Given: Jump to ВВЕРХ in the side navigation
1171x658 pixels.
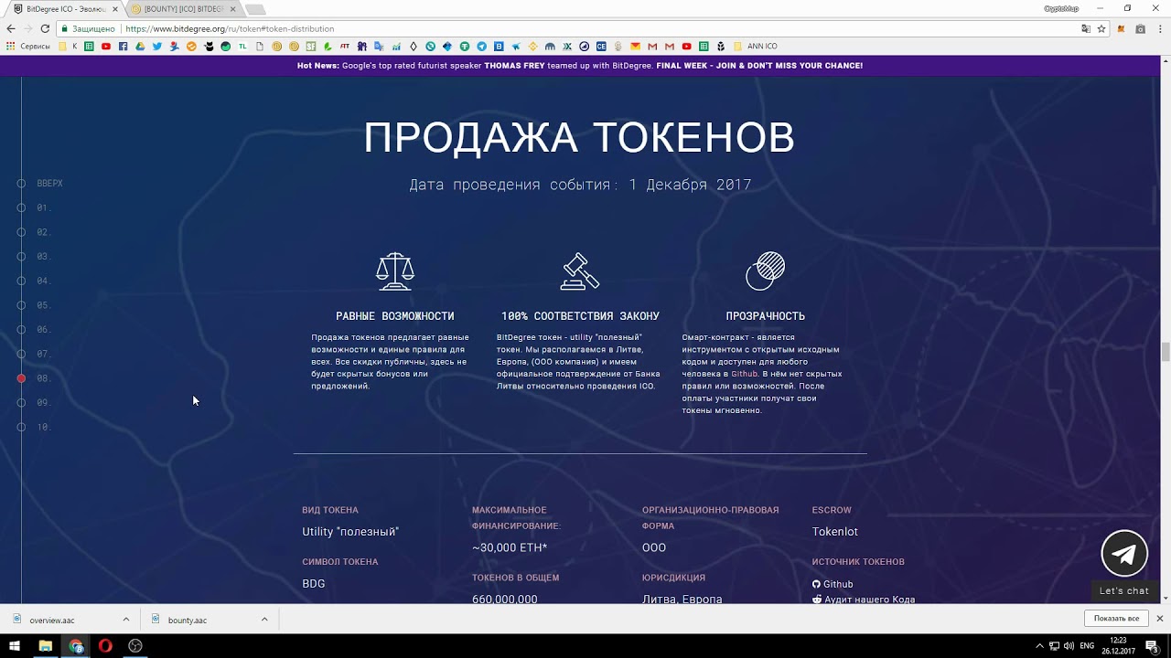Looking at the screenshot, I should click(41, 184).
